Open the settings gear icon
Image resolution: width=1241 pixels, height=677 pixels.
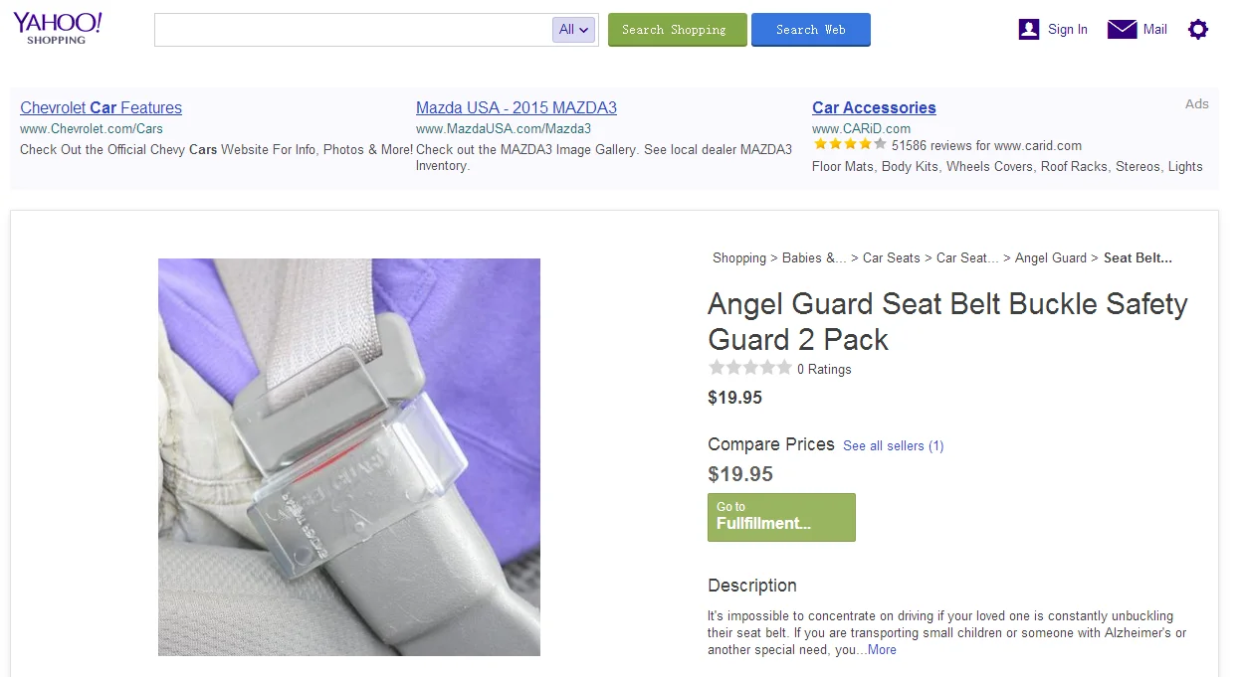tap(1198, 30)
